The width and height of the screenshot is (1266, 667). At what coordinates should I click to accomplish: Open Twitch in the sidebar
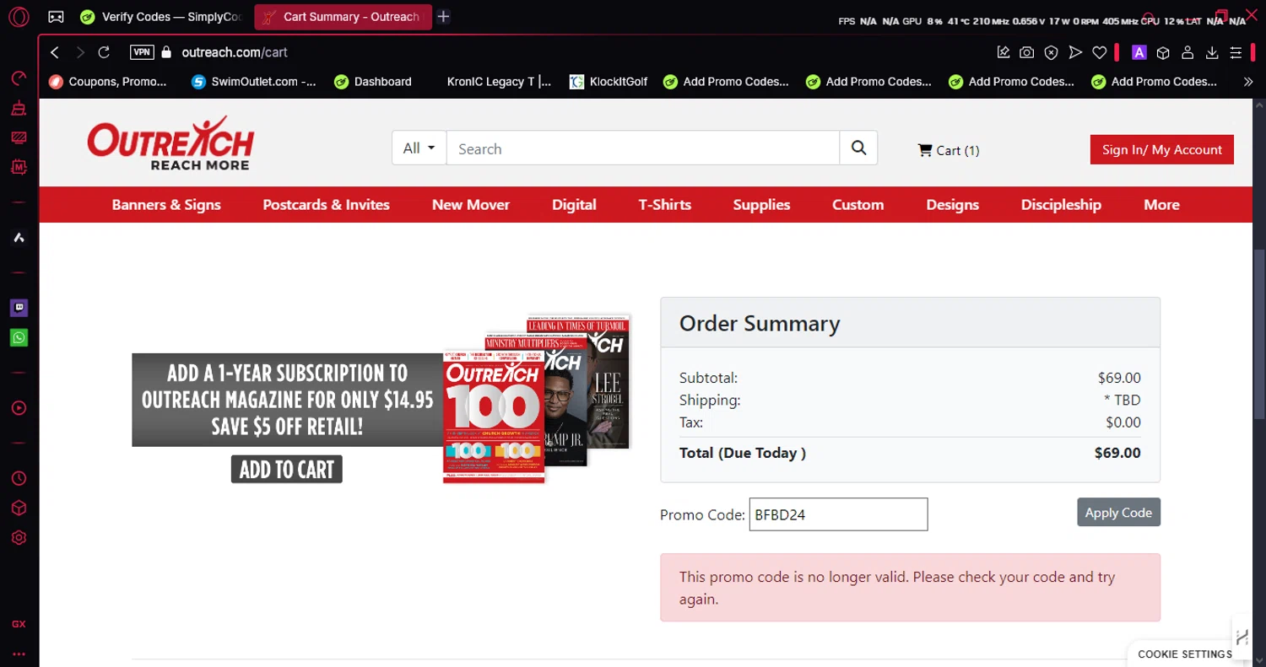(19, 308)
